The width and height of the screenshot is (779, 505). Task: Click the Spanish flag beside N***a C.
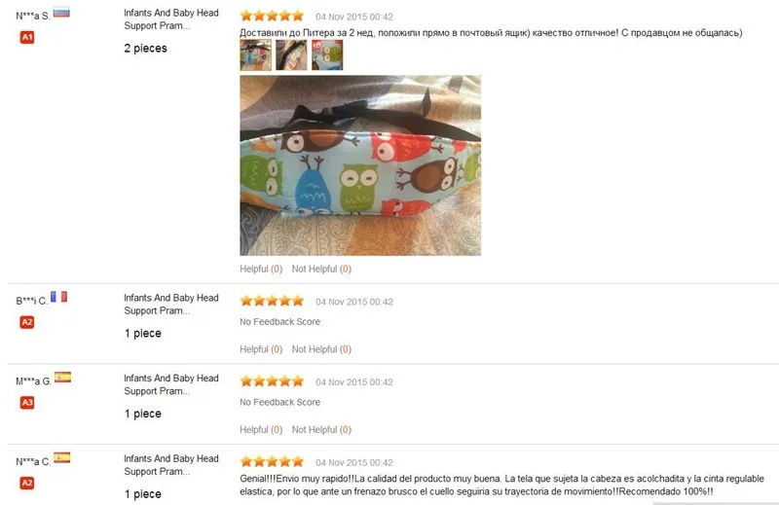62,458
